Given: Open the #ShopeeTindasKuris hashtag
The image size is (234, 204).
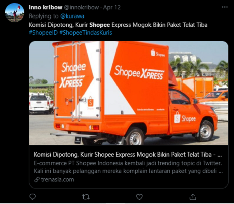Looking at the screenshot, I should (x=86, y=33).
